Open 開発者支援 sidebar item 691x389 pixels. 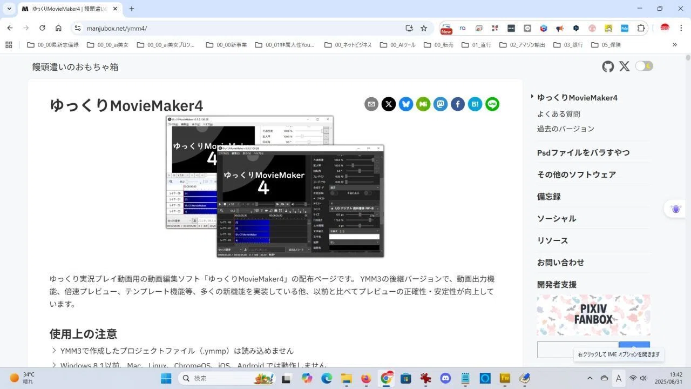point(557,284)
